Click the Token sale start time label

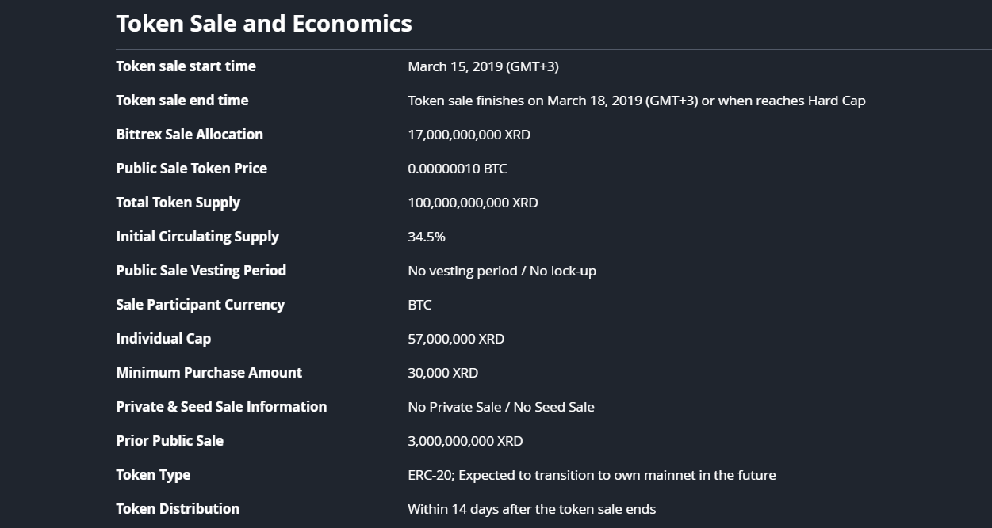(x=186, y=66)
